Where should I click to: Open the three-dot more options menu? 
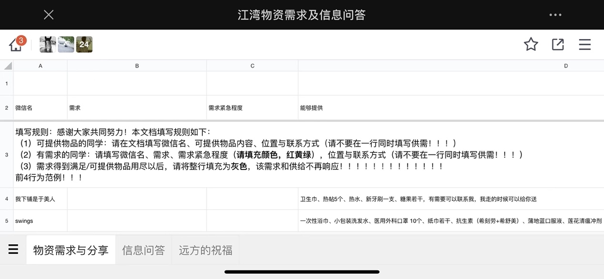click(555, 15)
